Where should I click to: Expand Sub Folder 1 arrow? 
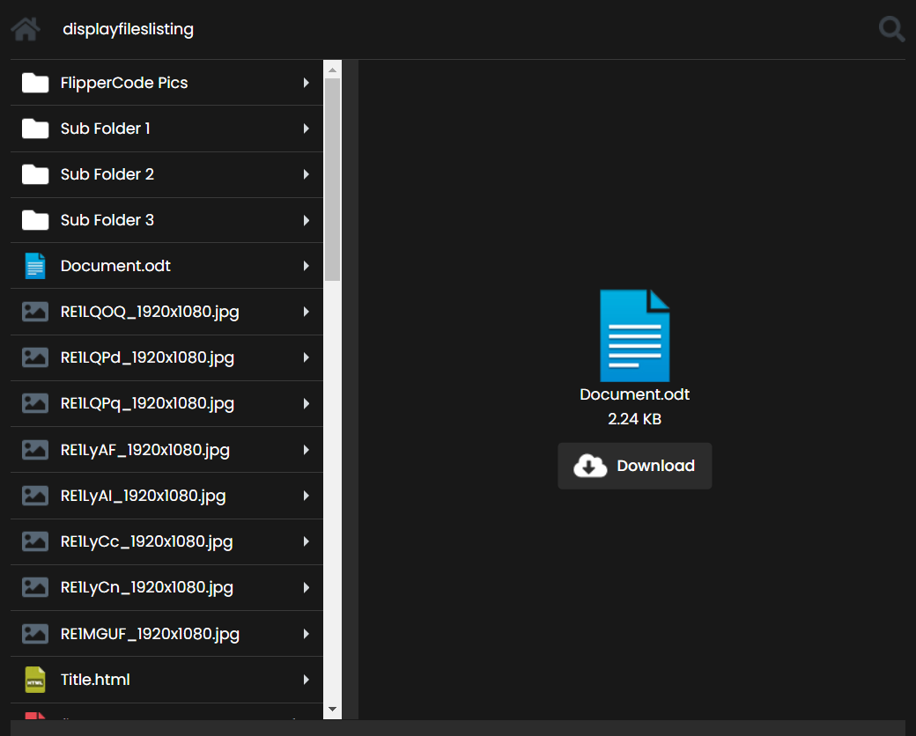306,129
